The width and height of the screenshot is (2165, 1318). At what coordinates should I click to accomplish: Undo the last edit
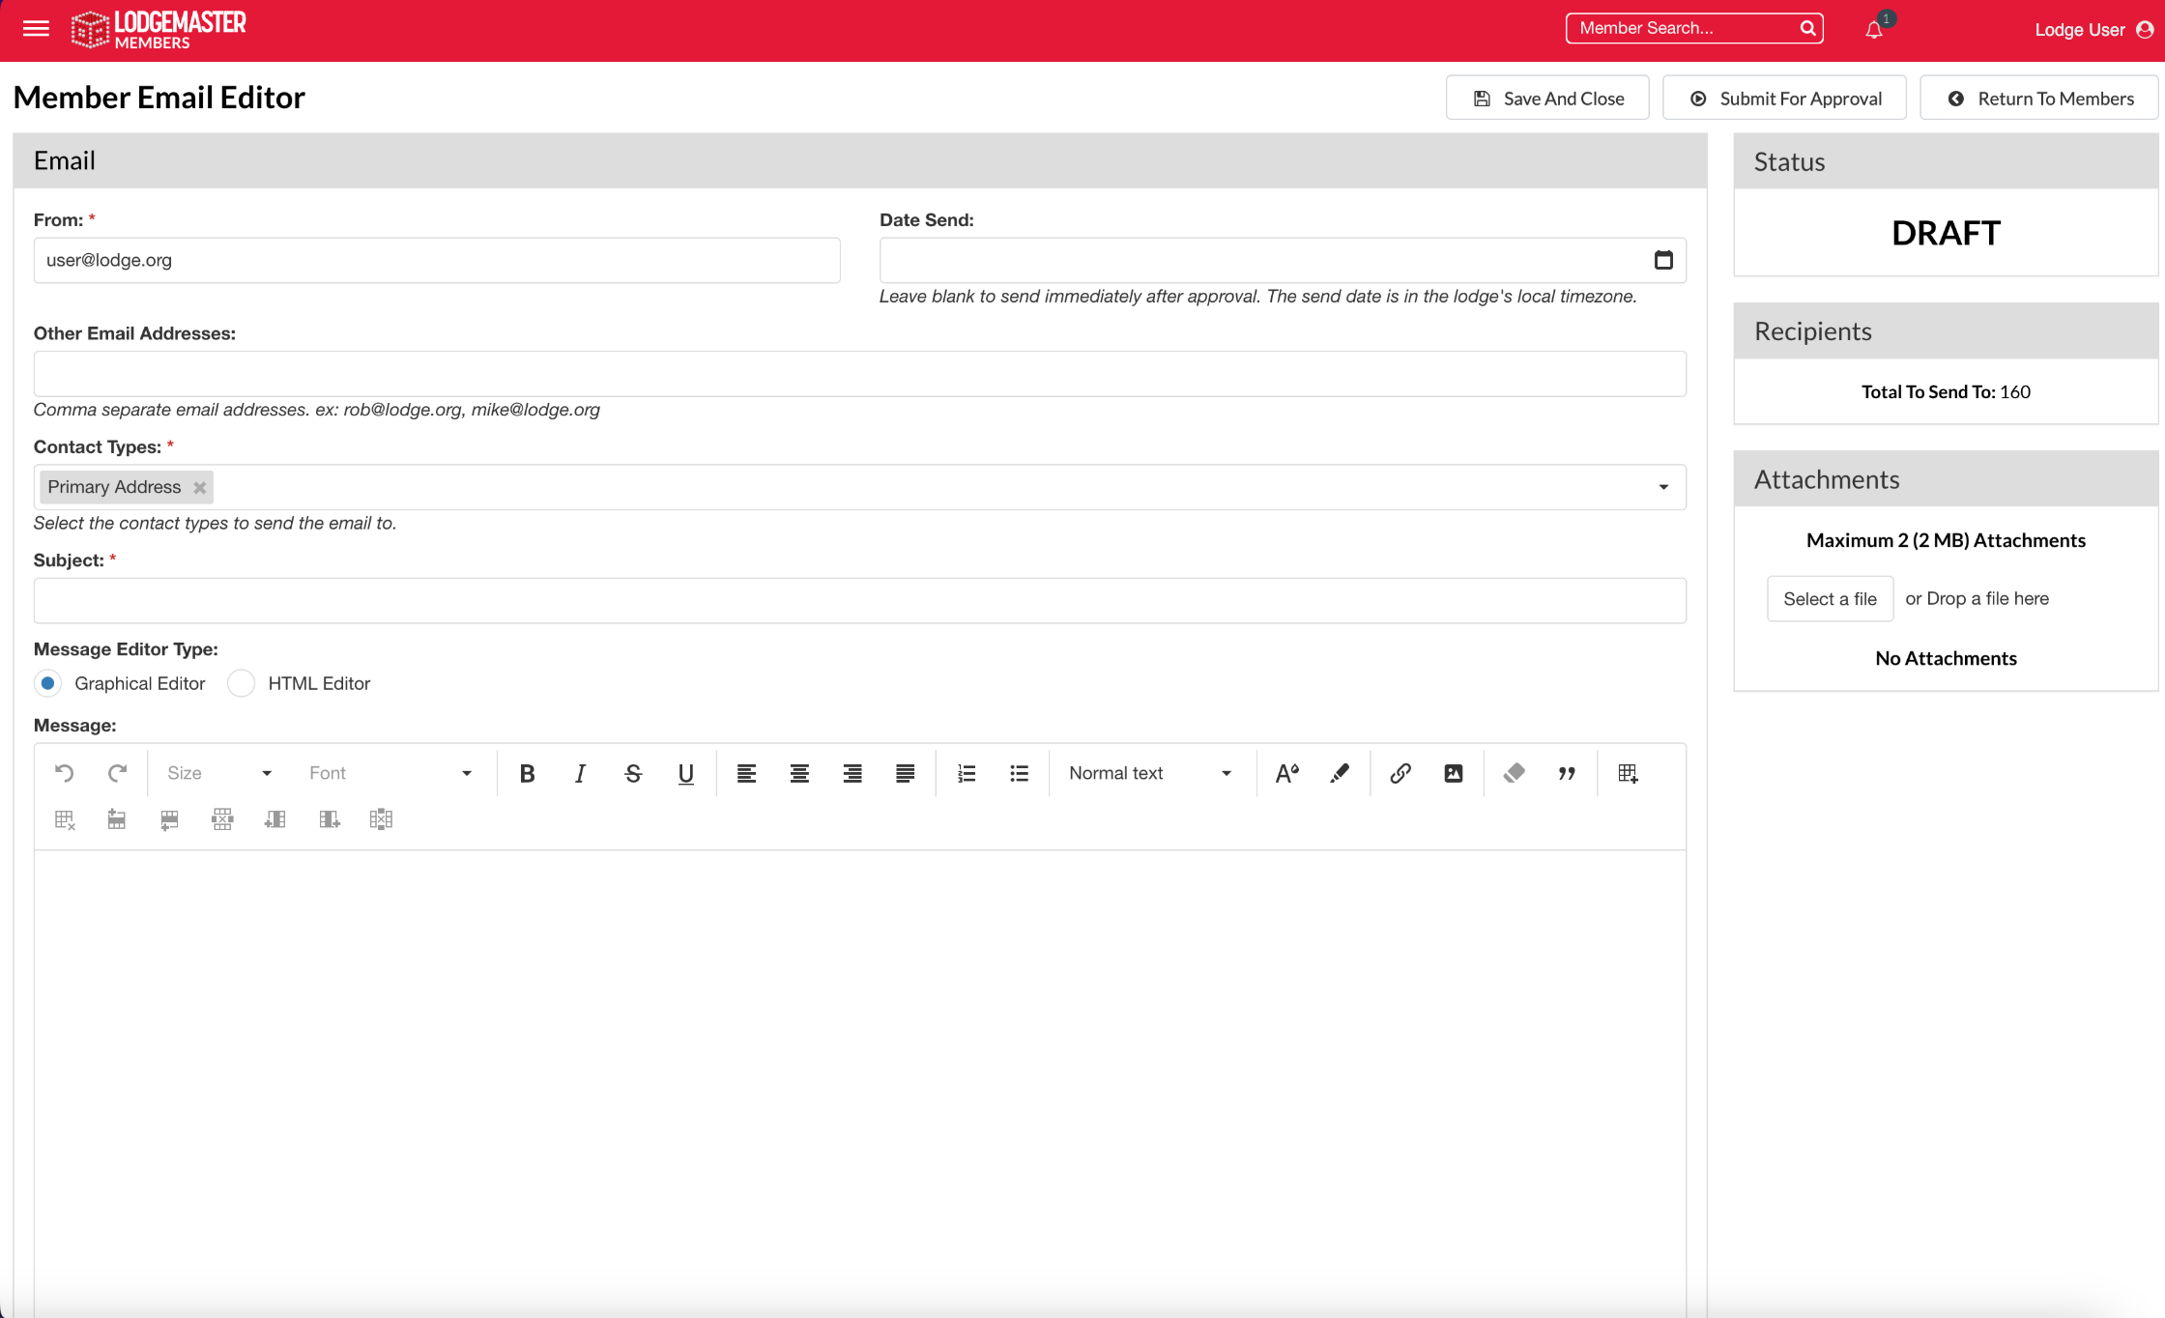pos(65,773)
